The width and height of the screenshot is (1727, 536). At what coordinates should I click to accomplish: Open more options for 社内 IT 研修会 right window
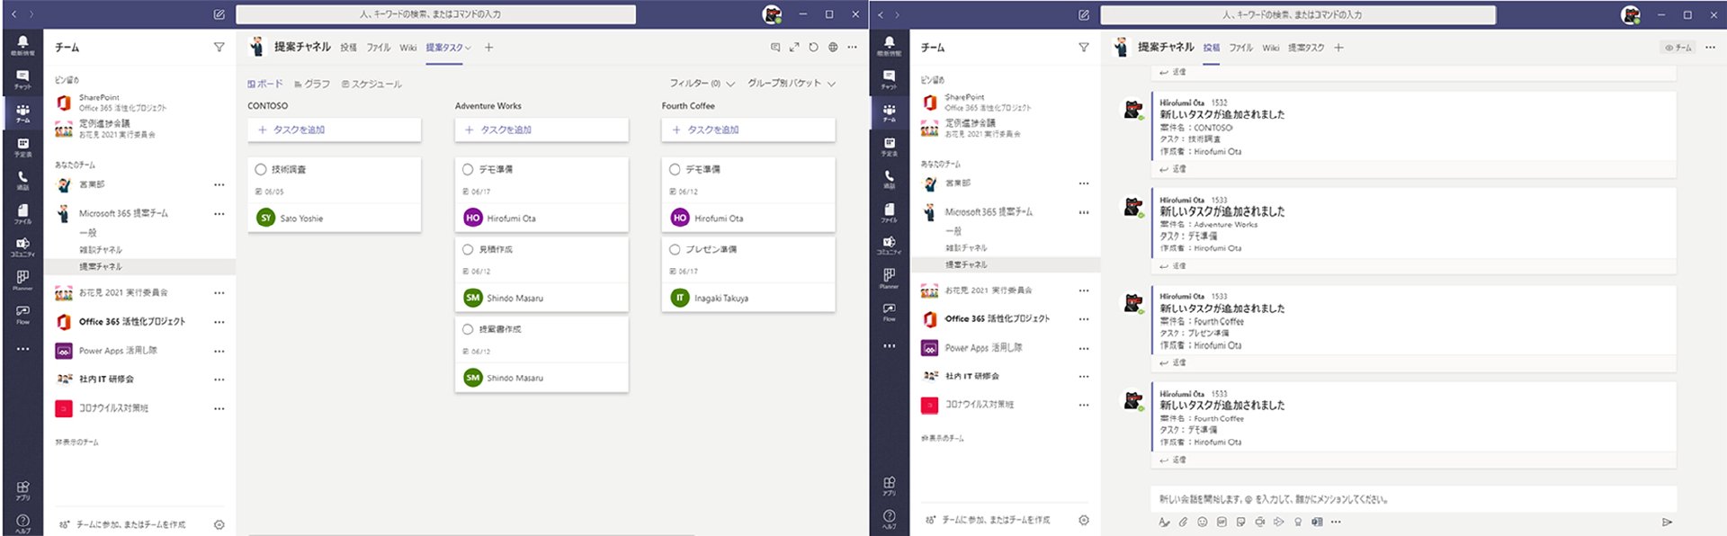coord(1084,376)
